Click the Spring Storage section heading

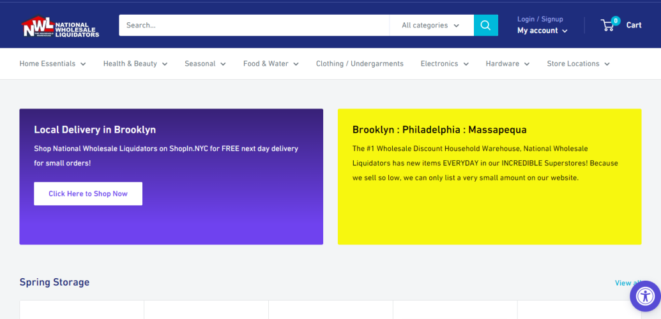pos(54,282)
